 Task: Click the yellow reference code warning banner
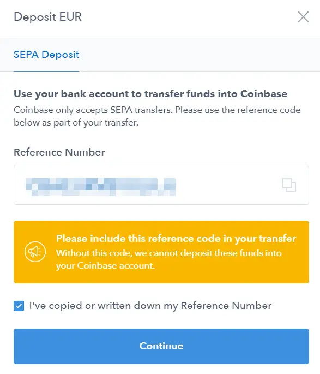click(x=161, y=252)
